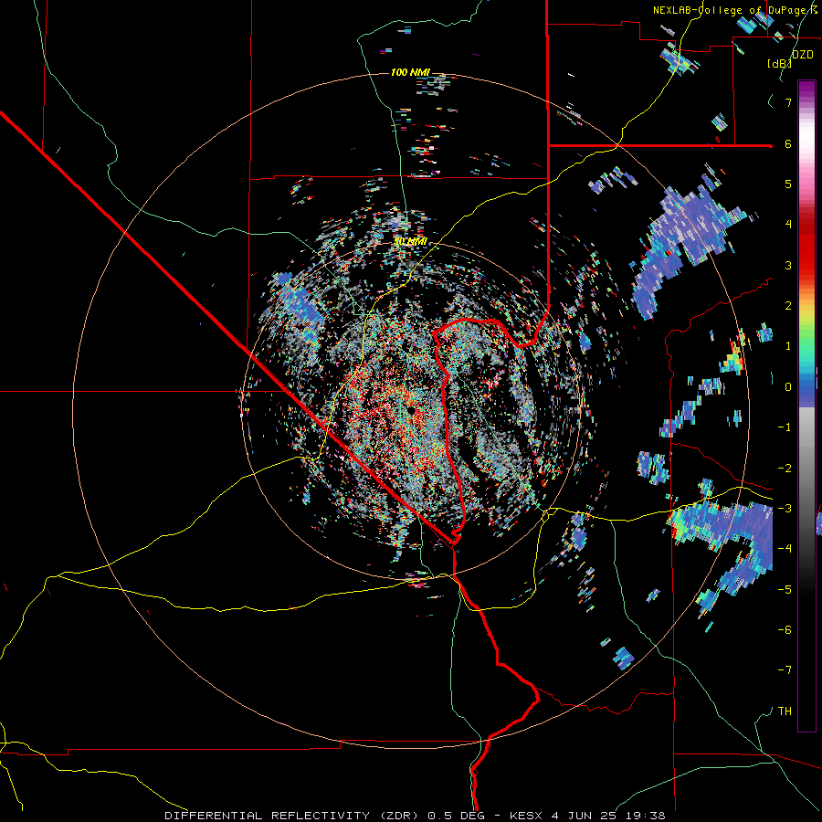Click the 0 value on the color scale
822x822 pixels.
tap(788, 387)
